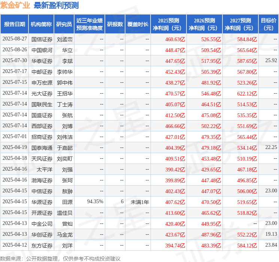
Task: Click the value 438.27亿
Action: 175,83
